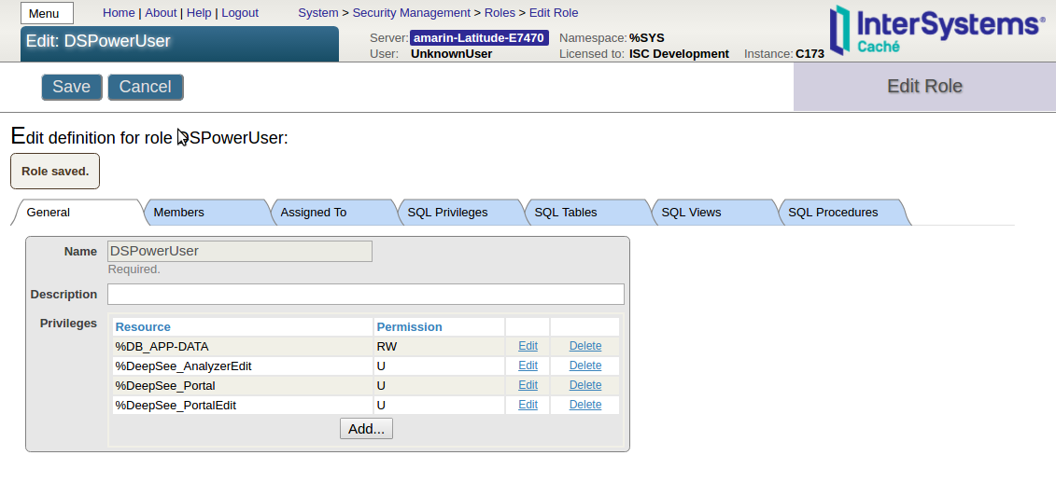Open the Menu button

[47, 14]
